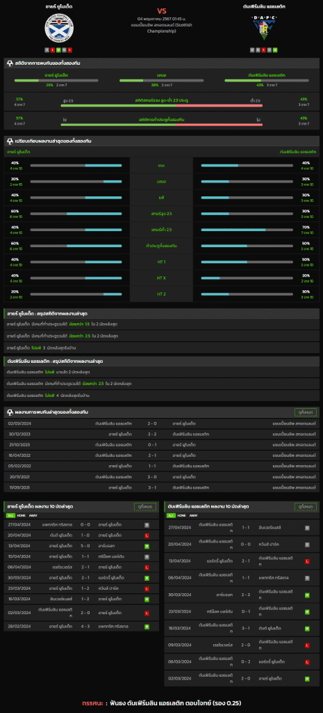Click the Dunfermline Athletic DAFC crest

pos(263,28)
